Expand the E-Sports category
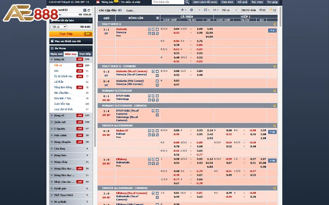The width and height of the screenshot is (329, 205). click(71, 129)
